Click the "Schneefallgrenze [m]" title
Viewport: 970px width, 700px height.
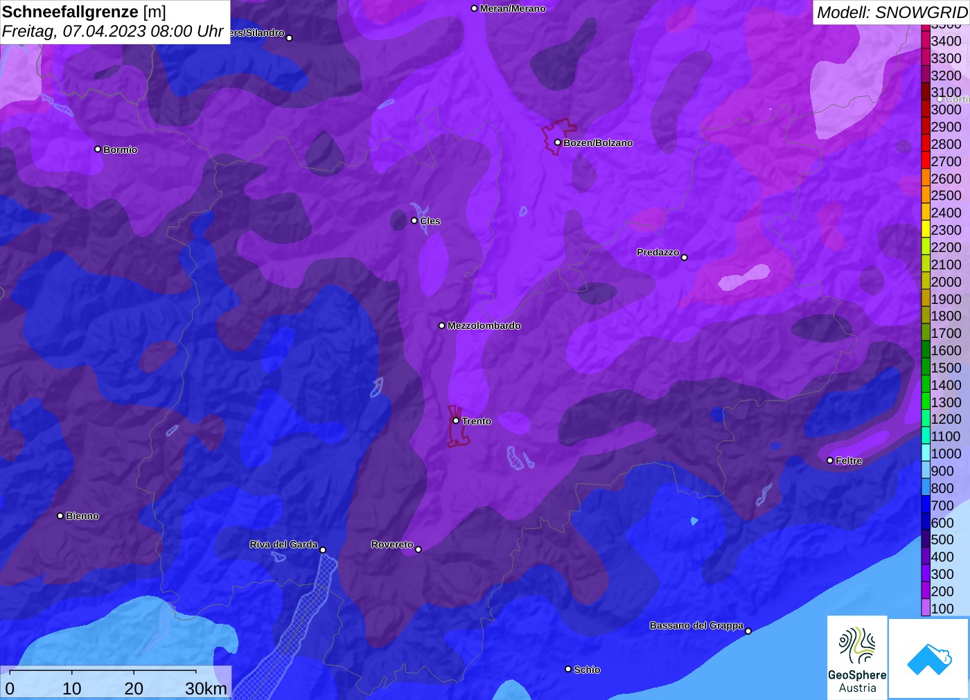pyautogui.click(x=84, y=12)
